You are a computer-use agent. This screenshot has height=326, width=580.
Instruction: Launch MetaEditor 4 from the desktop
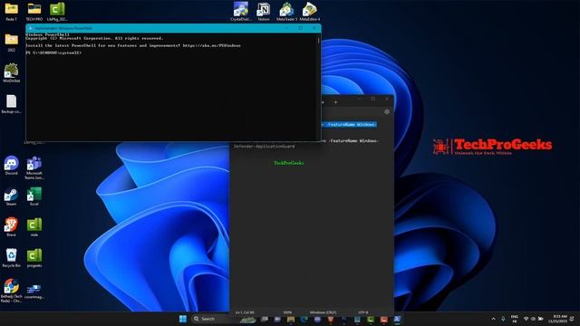310,12
